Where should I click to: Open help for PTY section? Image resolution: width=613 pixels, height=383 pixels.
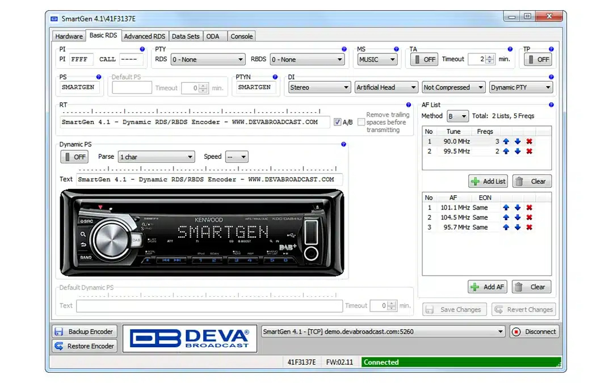tap(344, 49)
